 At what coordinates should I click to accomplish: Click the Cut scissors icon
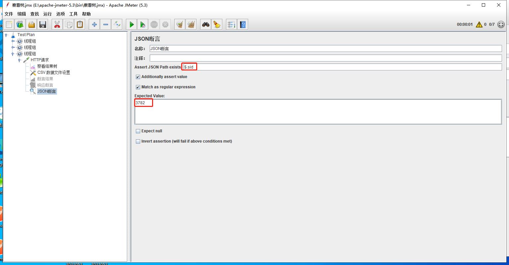[57, 24]
